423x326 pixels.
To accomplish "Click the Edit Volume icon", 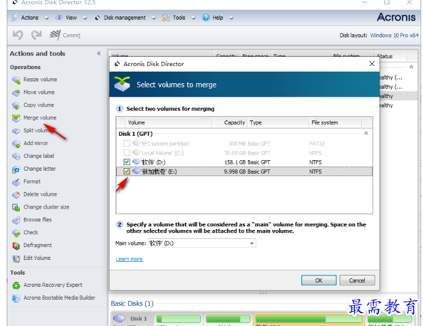I will pos(16,258).
